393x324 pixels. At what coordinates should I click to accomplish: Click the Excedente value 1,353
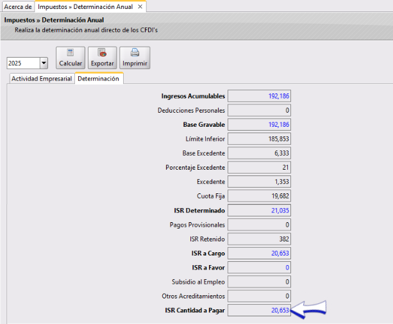[x=259, y=182]
